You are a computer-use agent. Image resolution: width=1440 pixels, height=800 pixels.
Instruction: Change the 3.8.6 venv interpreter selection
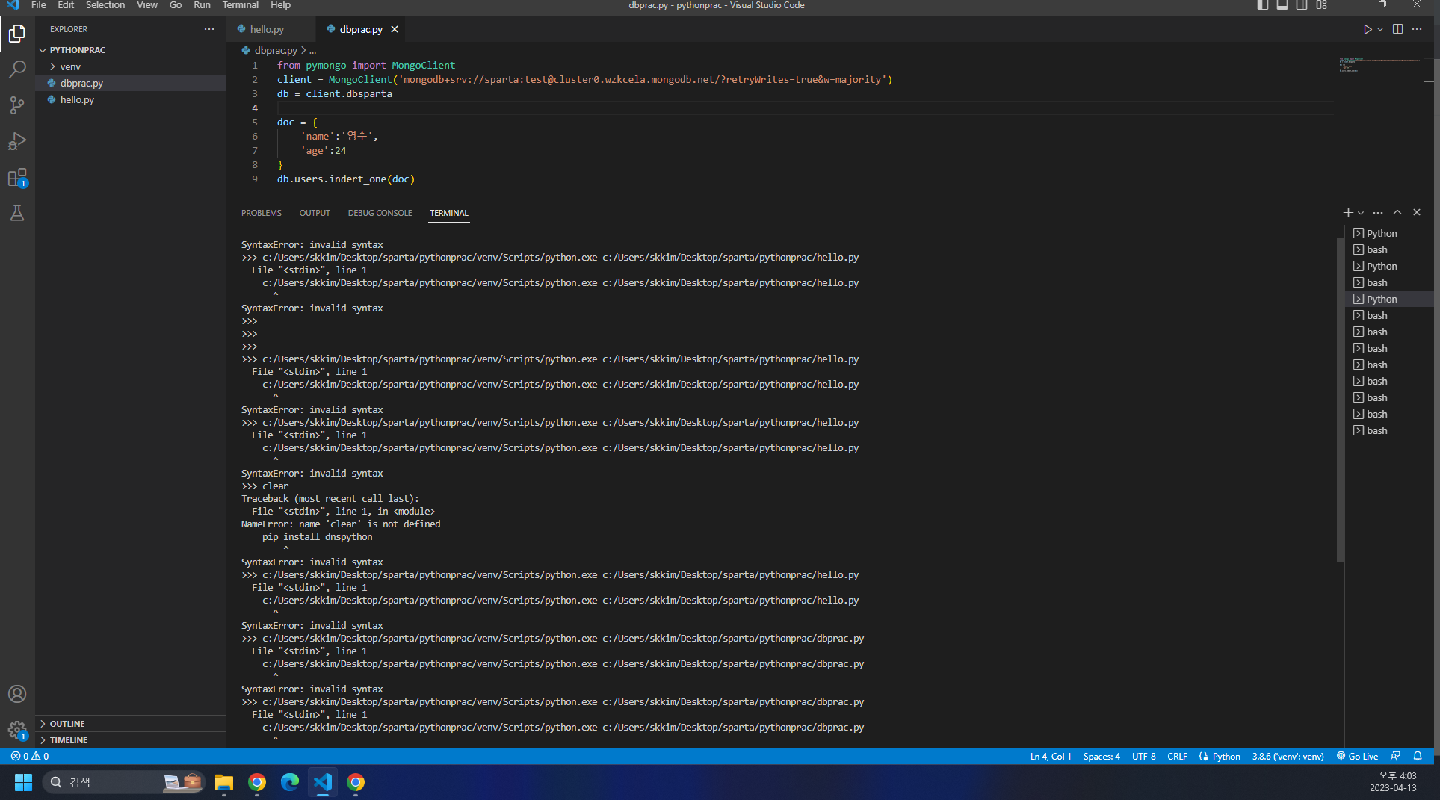pyautogui.click(x=1288, y=756)
